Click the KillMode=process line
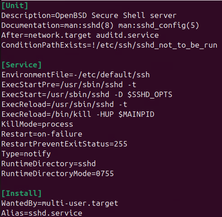Viewport: 222px width, 217px height. pyautogui.click(x=37, y=124)
